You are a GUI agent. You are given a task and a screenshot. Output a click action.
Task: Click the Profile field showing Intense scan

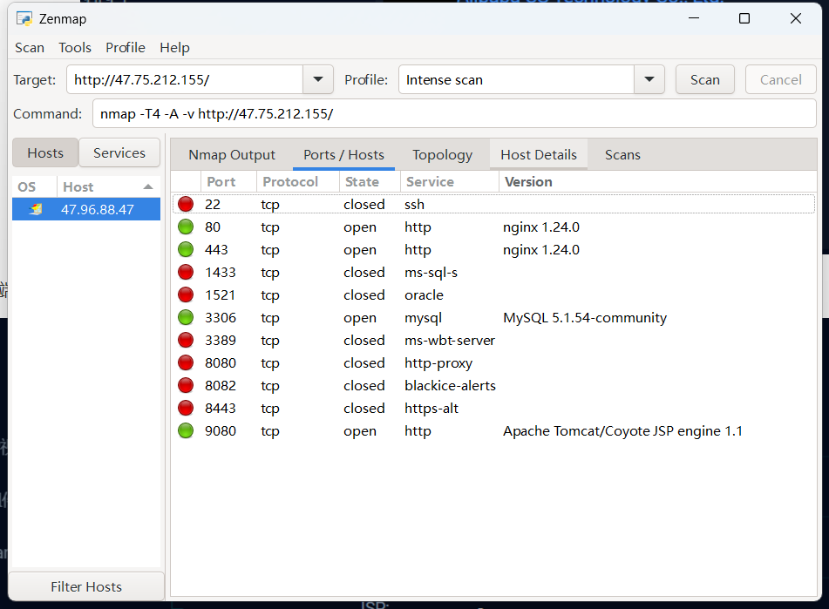coord(517,80)
